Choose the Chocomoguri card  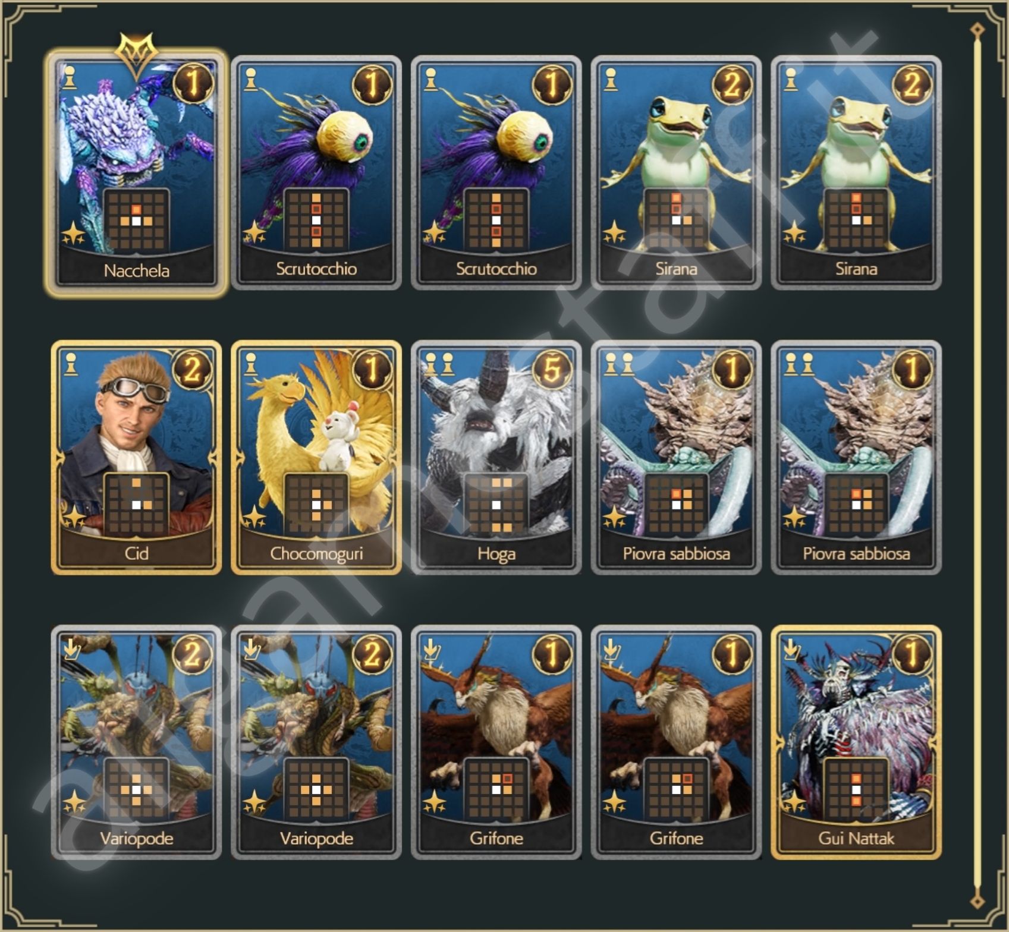(316, 458)
